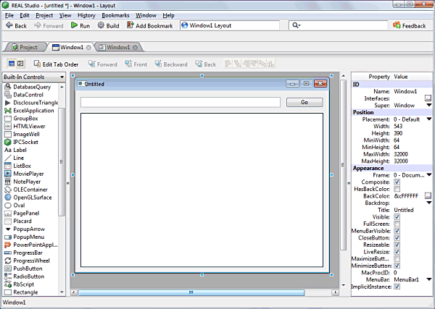Toggle the HasBackColor checkbox

pos(397,188)
